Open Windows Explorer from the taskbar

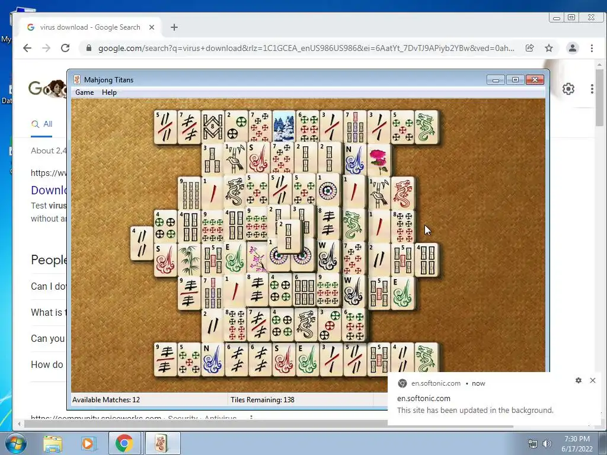[53, 444]
